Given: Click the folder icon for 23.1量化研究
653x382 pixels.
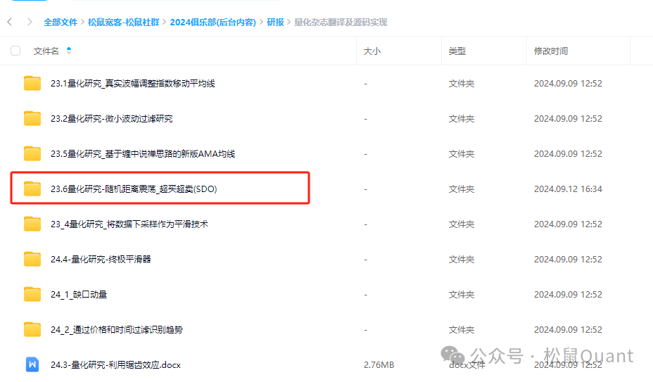Looking at the screenshot, I should pyautogui.click(x=32, y=84).
